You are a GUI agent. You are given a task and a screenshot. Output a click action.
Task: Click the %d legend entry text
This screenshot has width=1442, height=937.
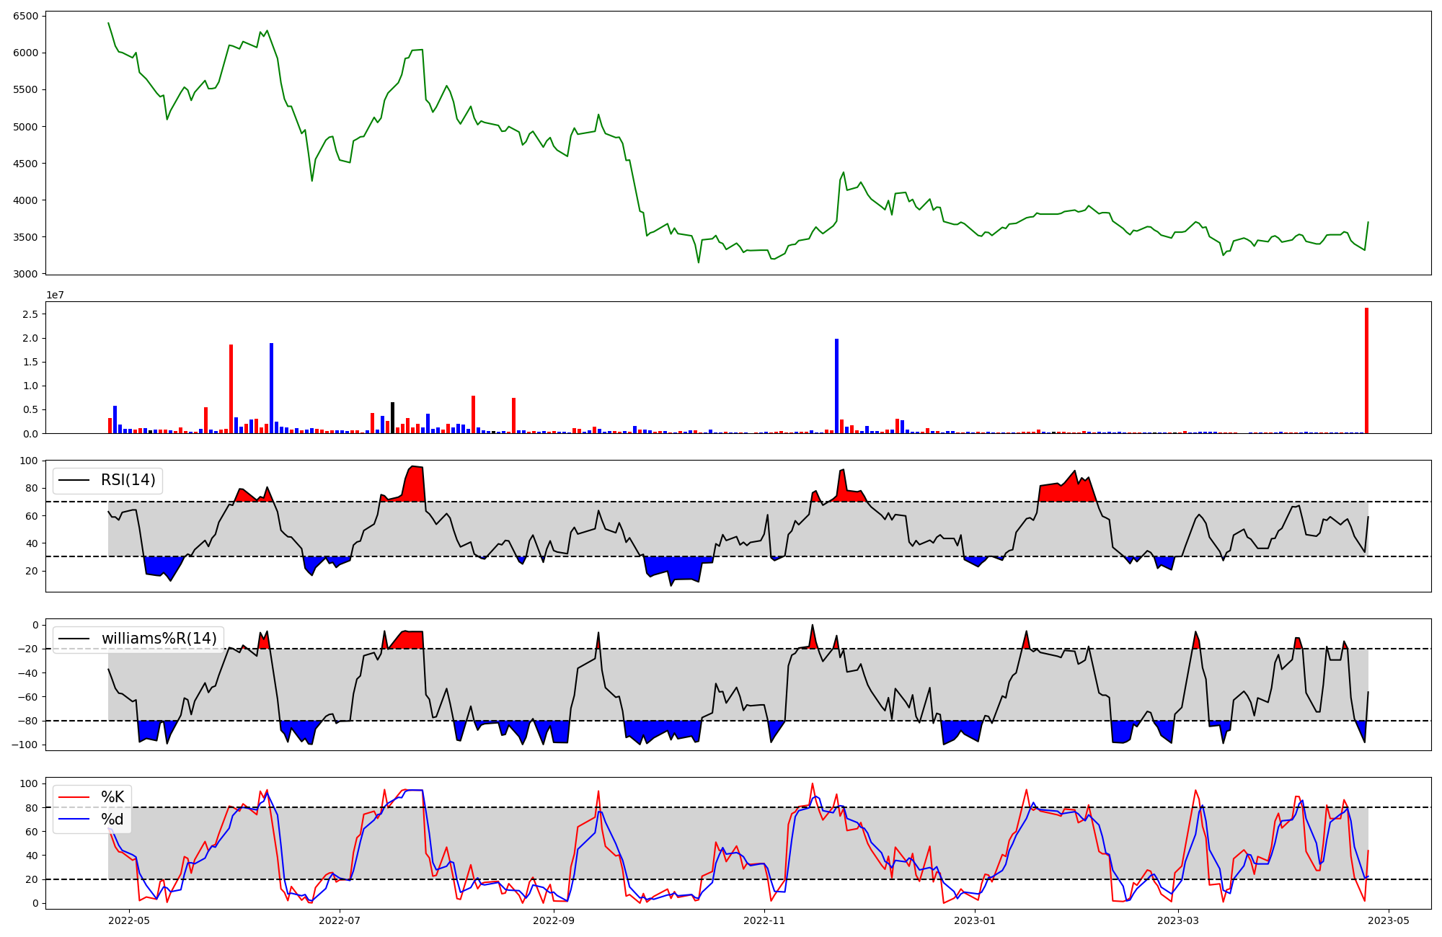(x=112, y=820)
